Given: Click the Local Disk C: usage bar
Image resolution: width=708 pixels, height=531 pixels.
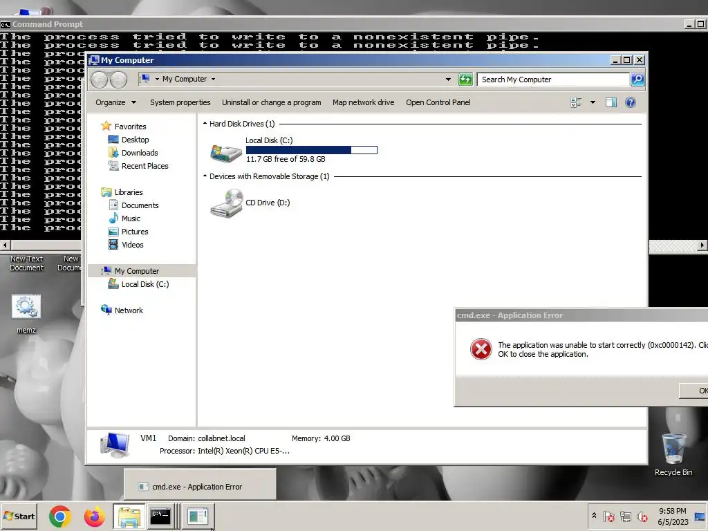Looking at the screenshot, I should point(312,150).
